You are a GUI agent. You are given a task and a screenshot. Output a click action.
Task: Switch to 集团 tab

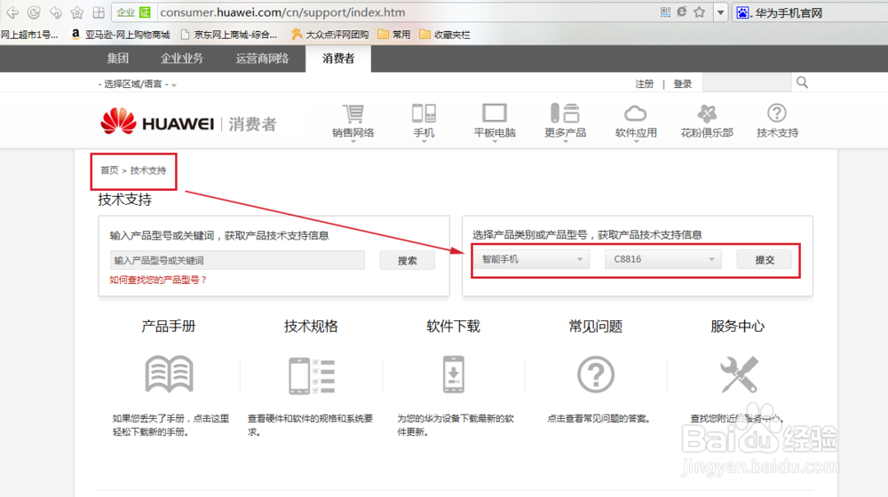point(118,59)
